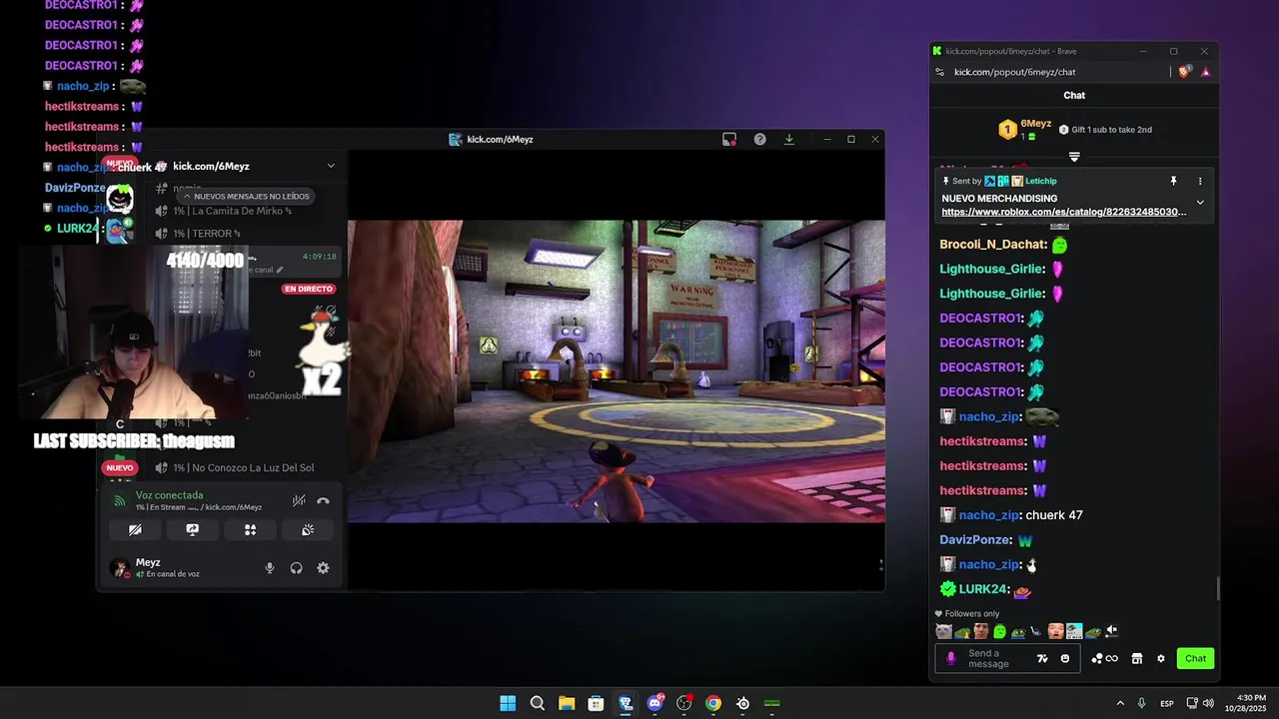Open the ESP language switcher in the taskbar
Image resolution: width=1279 pixels, height=719 pixels.
click(x=1167, y=704)
